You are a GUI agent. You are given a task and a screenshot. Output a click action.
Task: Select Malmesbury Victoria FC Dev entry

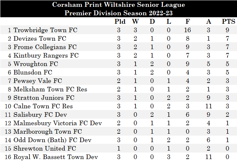[57, 123]
